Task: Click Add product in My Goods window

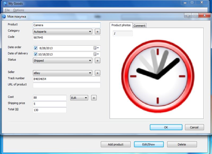Action: tap(116, 144)
